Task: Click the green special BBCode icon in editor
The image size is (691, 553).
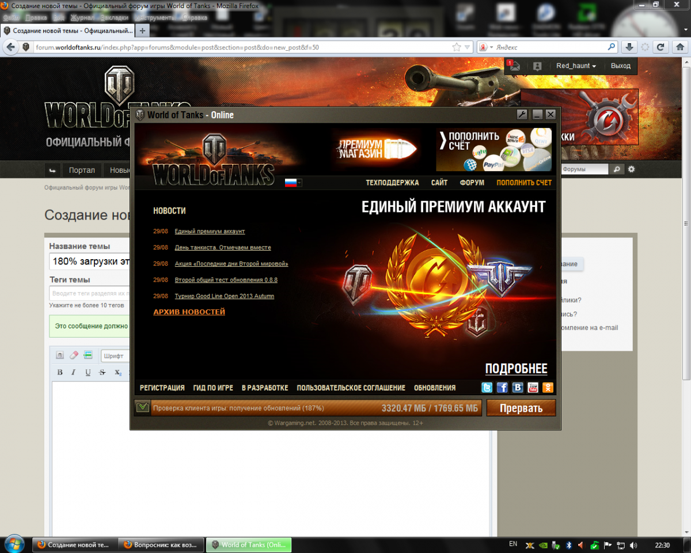Action: tap(88, 355)
